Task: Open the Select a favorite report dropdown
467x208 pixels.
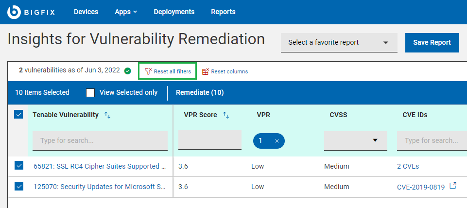Action: (339, 43)
